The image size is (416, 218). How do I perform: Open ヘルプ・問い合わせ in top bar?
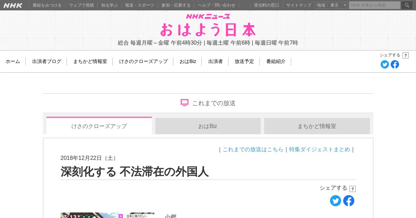(217, 5)
